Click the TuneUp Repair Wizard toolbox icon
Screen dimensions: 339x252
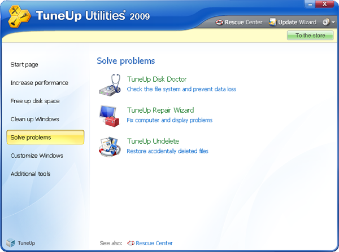(110, 116)
